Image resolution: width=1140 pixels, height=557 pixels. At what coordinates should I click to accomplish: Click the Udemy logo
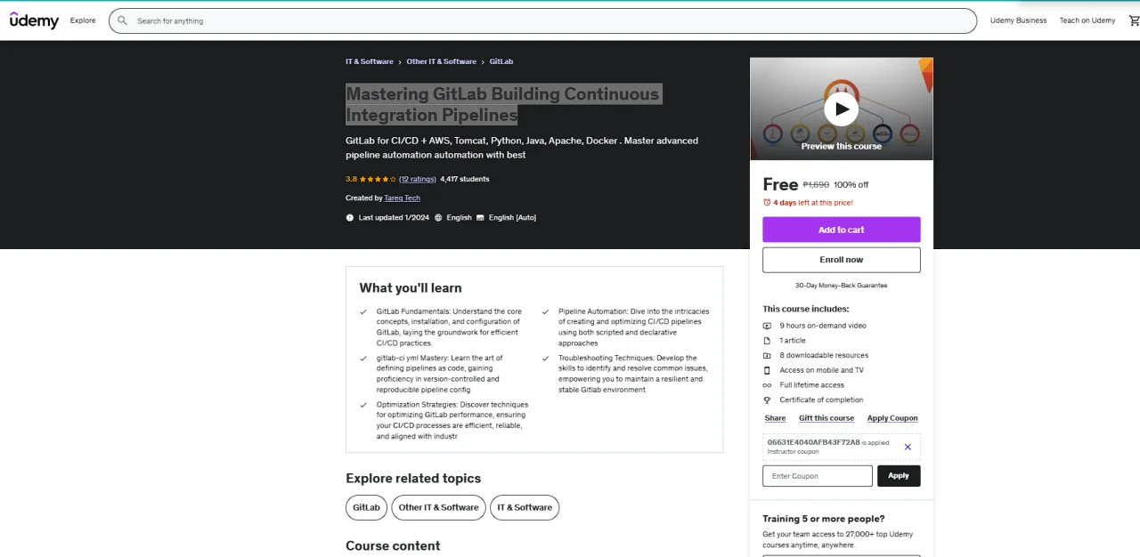pos(34,20)
